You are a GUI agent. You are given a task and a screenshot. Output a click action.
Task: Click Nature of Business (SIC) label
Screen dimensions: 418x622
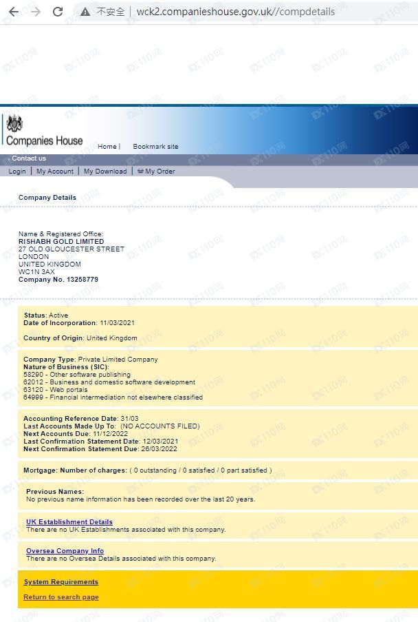click(66, 367)
